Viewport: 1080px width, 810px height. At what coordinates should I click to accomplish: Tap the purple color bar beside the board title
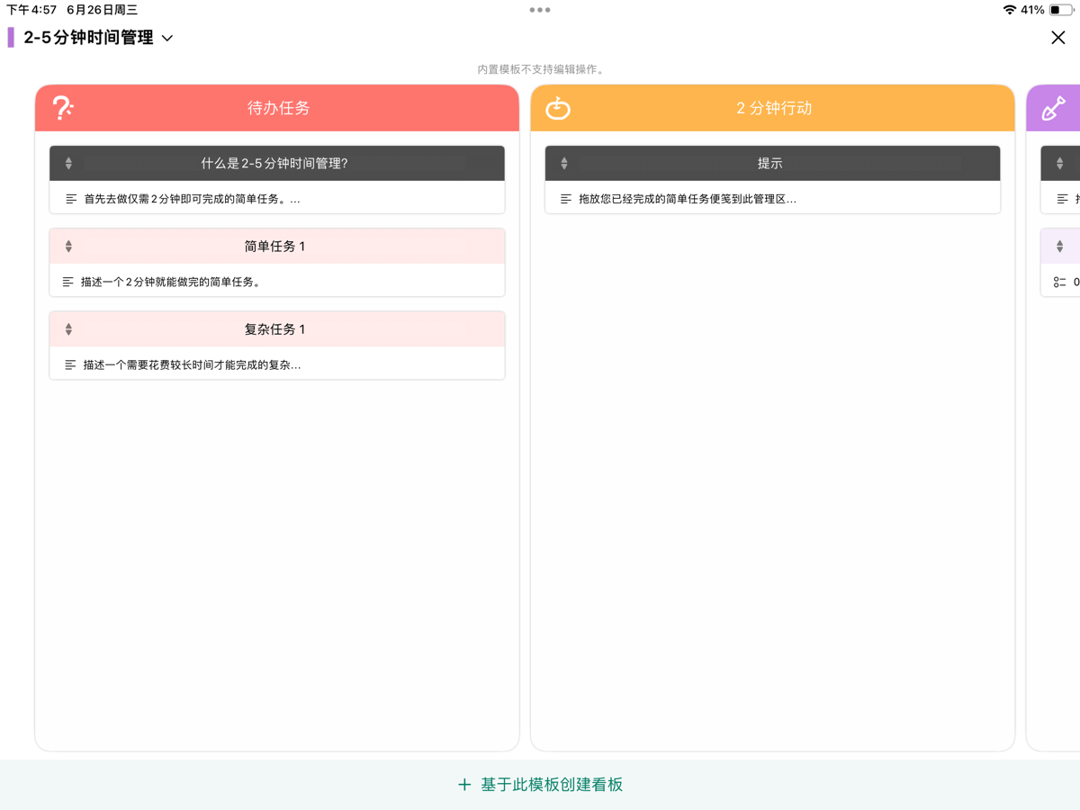[11, 38]
